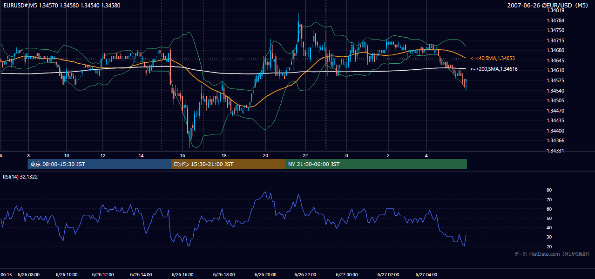Viewport: 595px width, 279px height.
Task: Click the 2007-06-26 EUR/USD (M5) chart heading
Action: [548, 6]
